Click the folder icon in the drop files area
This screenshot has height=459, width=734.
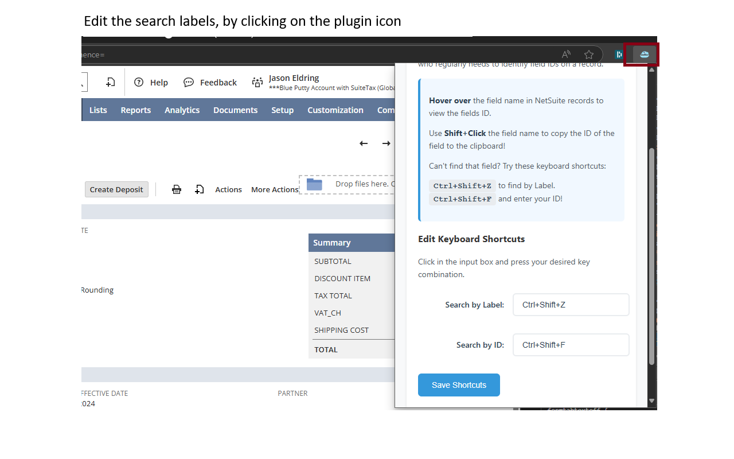pos(314,184)
